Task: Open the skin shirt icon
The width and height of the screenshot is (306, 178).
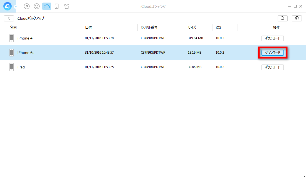Action: tap(67, 6)
